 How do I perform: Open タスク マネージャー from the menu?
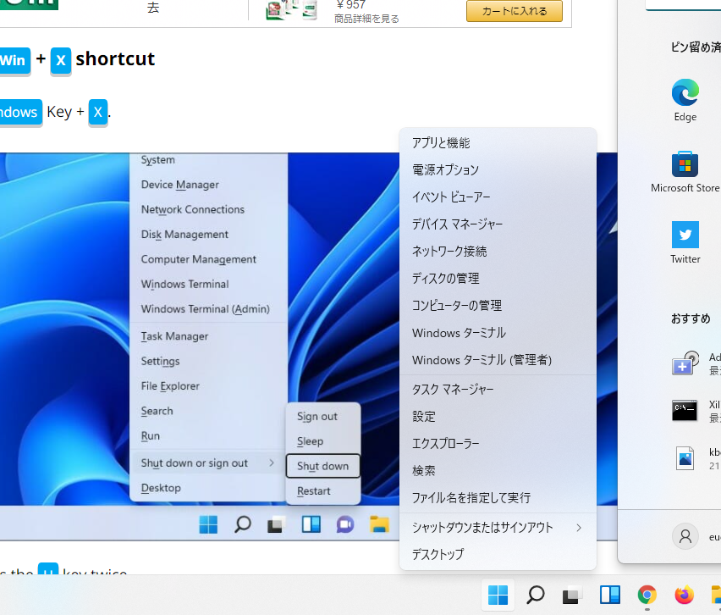pos(453,389)
